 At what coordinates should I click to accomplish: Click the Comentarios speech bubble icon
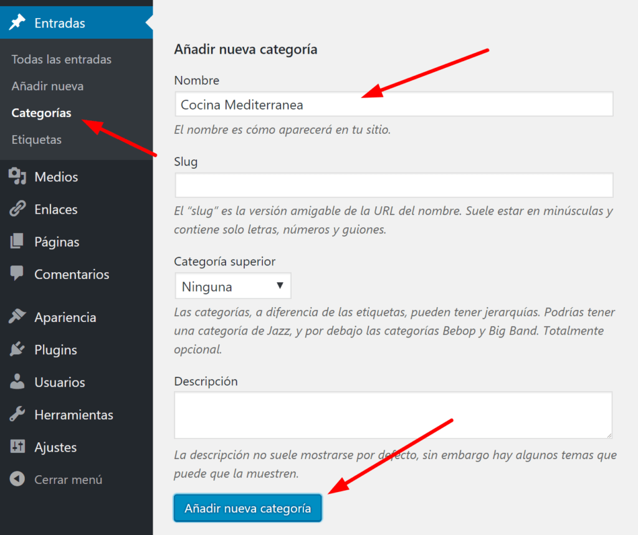(17, 274)
